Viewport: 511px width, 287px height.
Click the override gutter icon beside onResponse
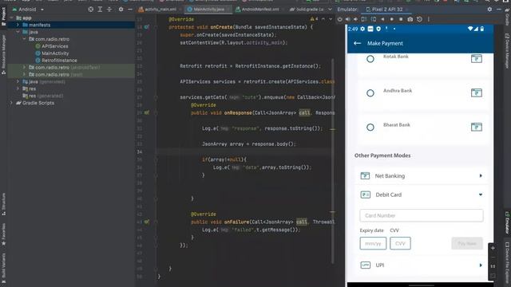pyautogui.click(x=147, y=112)
